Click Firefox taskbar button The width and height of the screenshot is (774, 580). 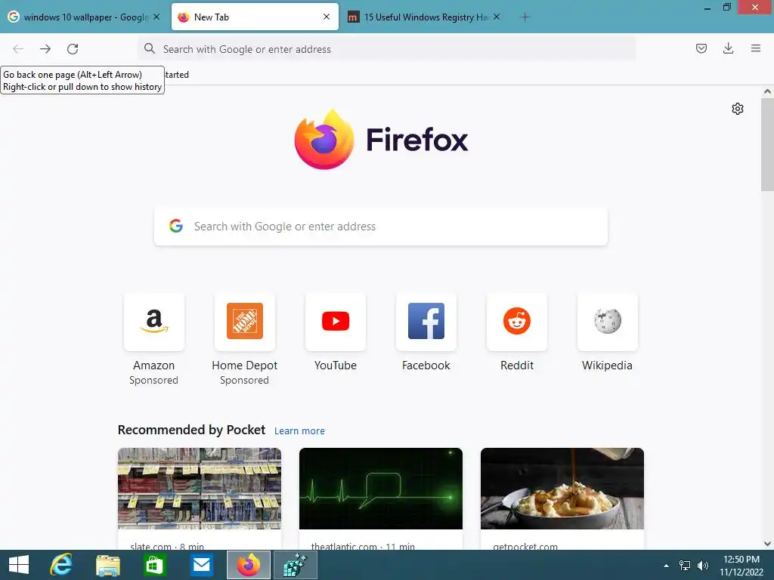point(248,565)
